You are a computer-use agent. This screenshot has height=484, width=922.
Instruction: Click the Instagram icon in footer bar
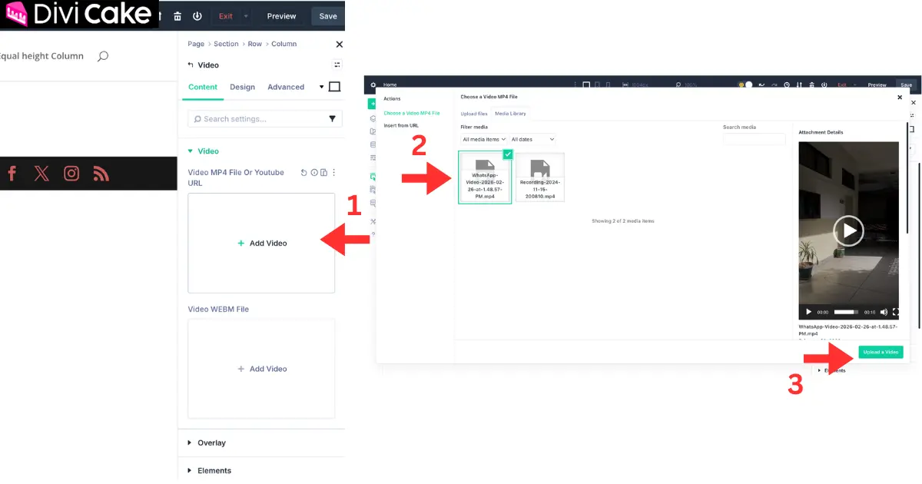pyautogui.click(x=71, y=173)
